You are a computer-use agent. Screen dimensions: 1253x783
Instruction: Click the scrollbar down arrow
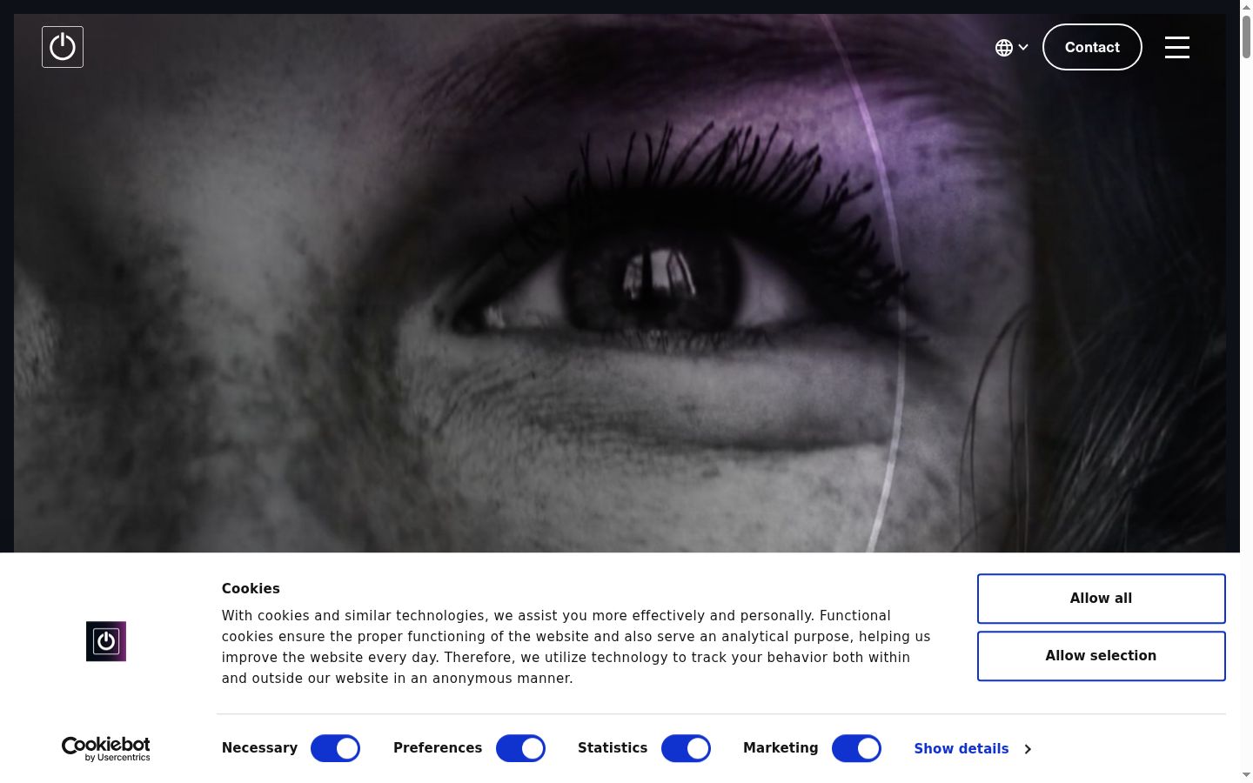click(x=1246, y=774)
